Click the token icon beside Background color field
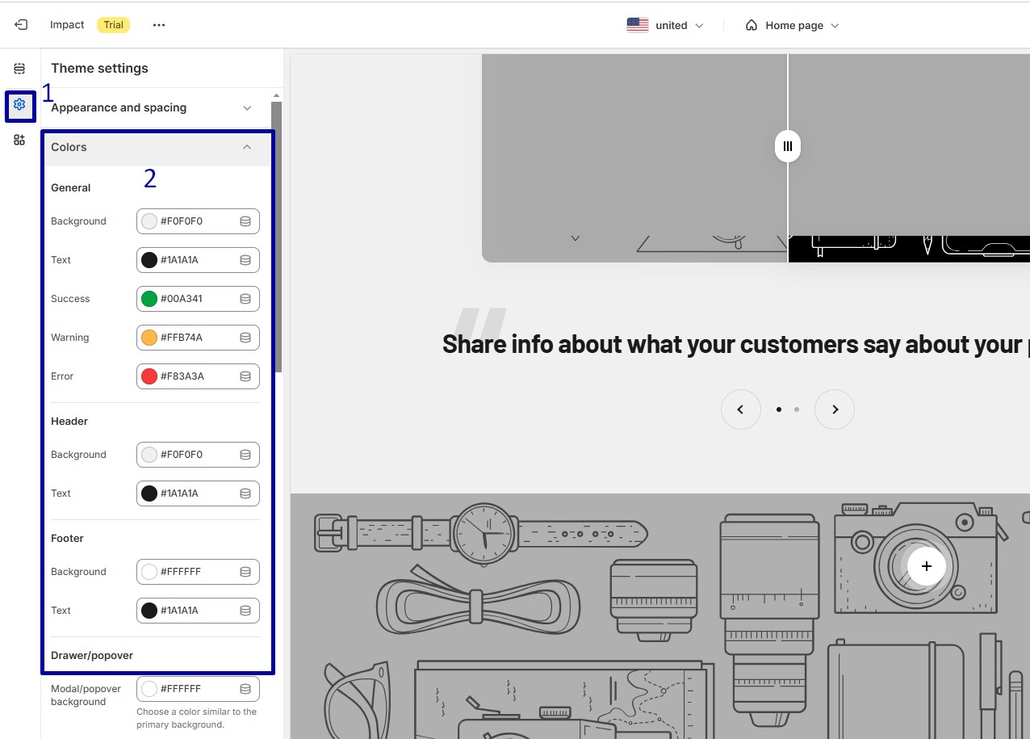This screenshot has width=1030, height=739. 245,220
